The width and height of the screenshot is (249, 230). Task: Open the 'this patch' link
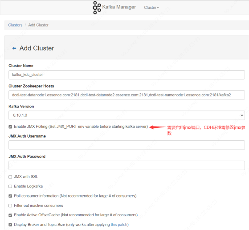[119, 225]
